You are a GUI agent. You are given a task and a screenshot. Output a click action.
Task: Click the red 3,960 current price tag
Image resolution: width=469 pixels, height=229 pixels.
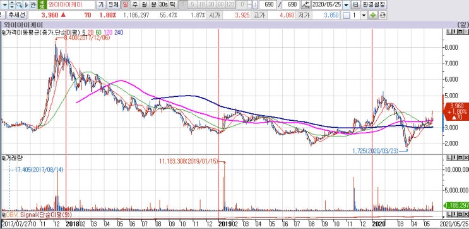point(456,111)
